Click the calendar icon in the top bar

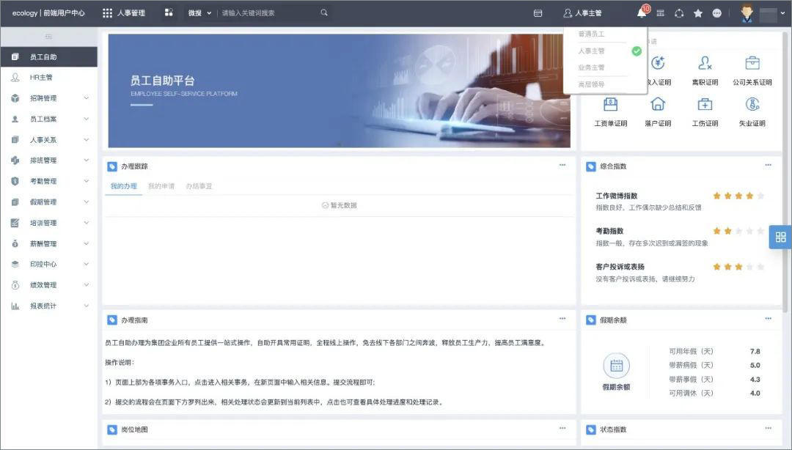tap(538, 12)
